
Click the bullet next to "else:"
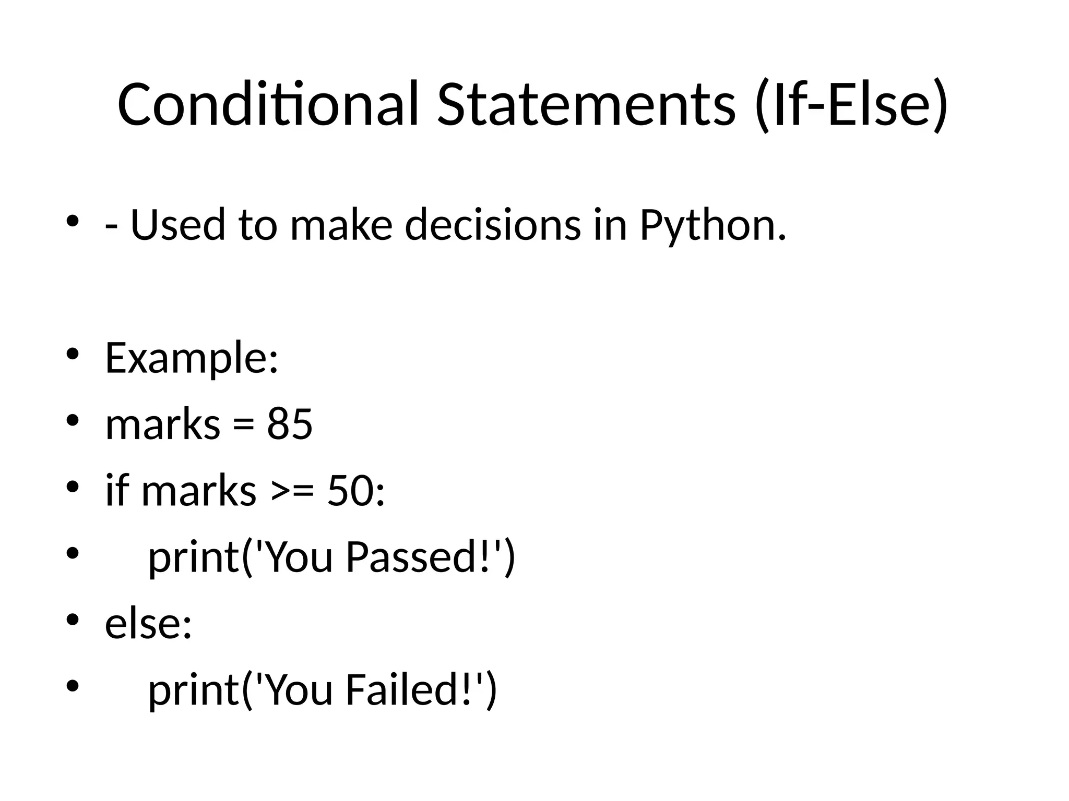[x=73, y=619]
